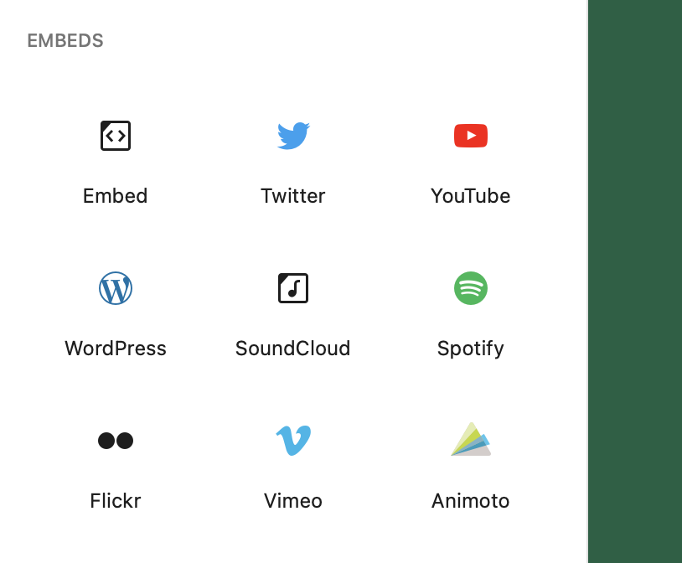Choose the Animoto colorful fan icon

tap(471, 440)
